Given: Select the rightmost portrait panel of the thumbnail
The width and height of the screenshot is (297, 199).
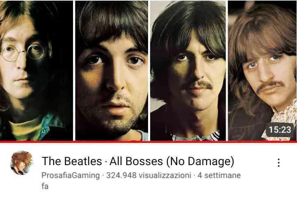Looking at the screenshot, I should 262,71.
